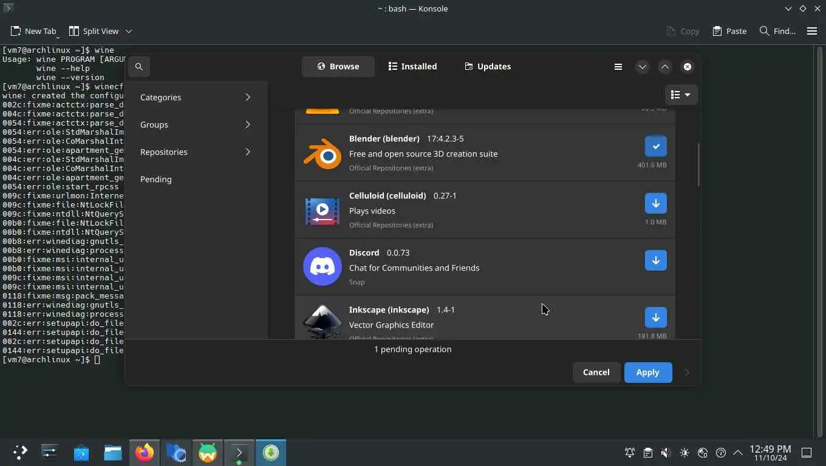
Task: Click the Blender (blender) title
Action: point(384,138)
